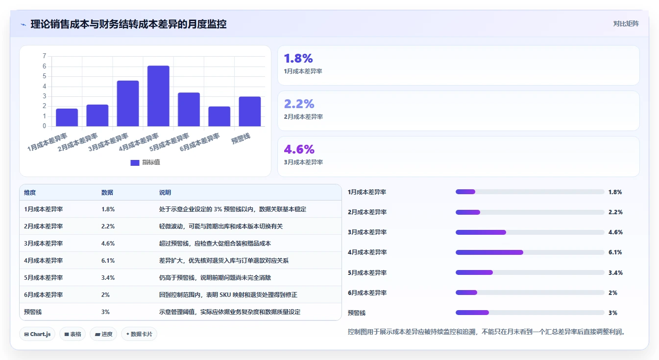This screenshot has width=659, height=360.
Task: Click the tallest 4月成本差异率 chart bar
Action: (158, 96)
